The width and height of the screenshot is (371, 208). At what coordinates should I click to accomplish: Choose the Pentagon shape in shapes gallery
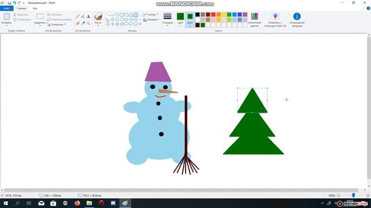click(117, 20)
